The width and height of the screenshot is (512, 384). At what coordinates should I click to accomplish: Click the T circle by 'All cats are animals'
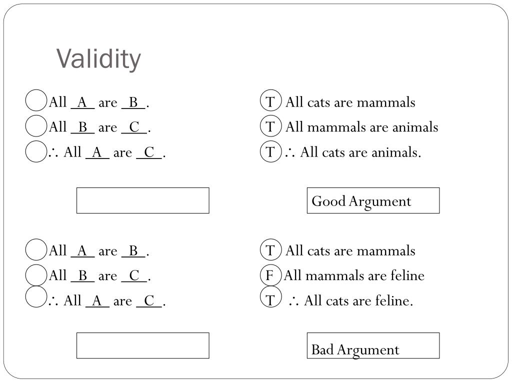[x=270, y=151]
